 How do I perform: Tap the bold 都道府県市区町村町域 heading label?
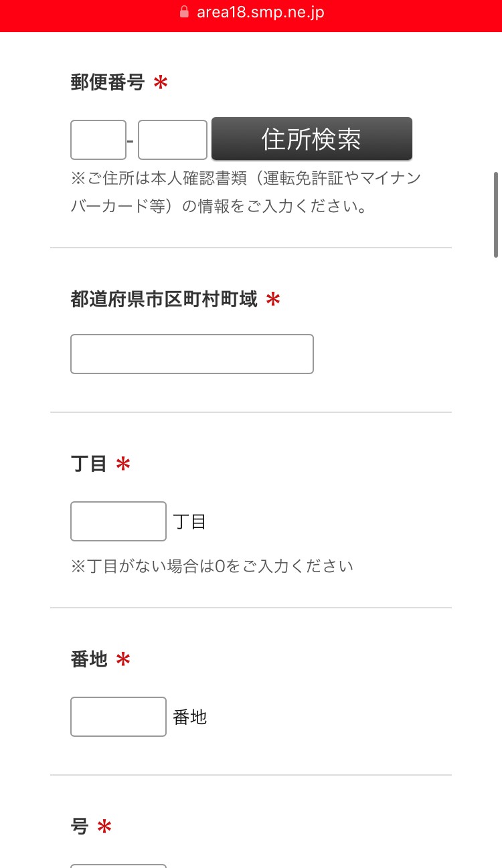pos(164,299)
